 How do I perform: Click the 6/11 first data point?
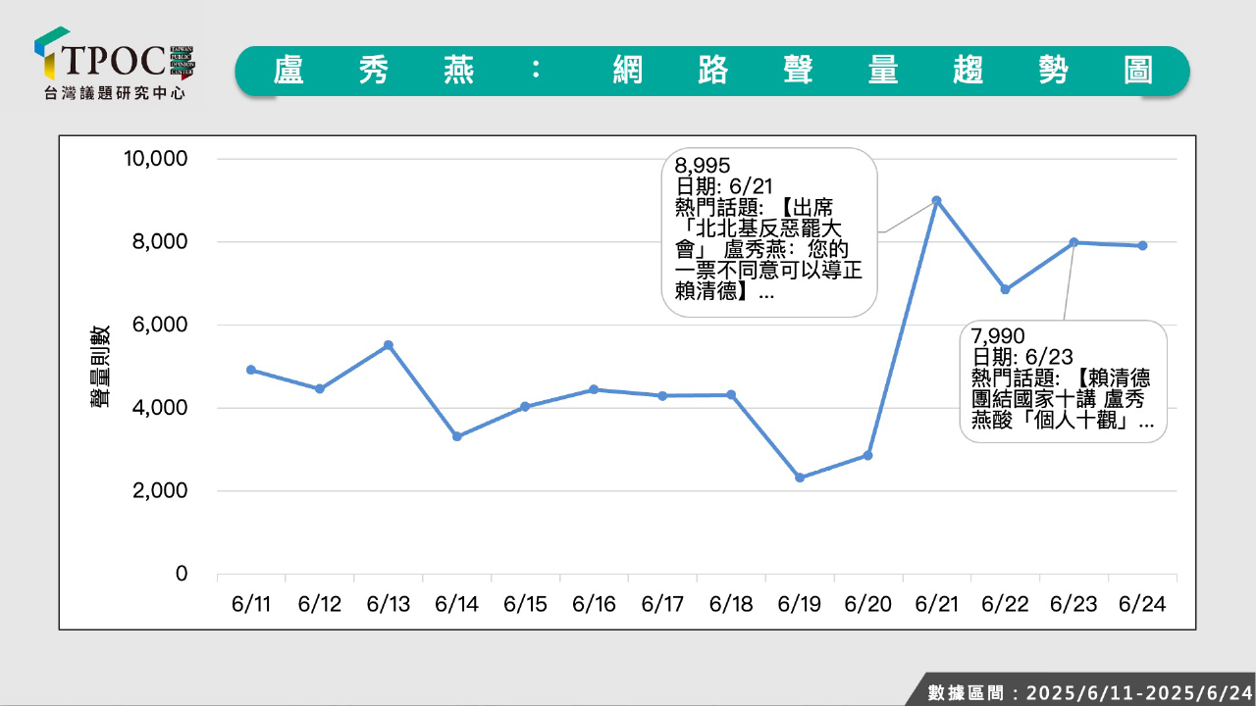click(x=251, y=370)
